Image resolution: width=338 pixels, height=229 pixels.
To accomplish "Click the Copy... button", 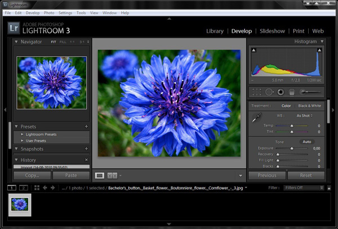I will pos(32,176).
